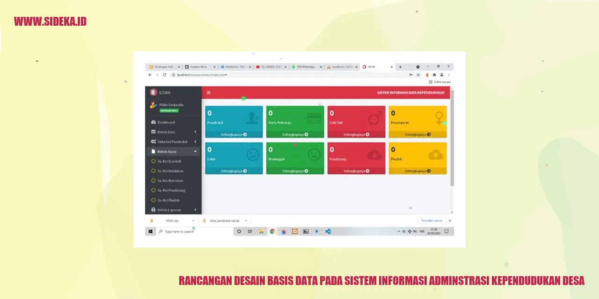The width and height of the screenshot is (599, 299).
Task: Open the Su-Ket Kelahiran entry
Action: (x=173, y=171)
